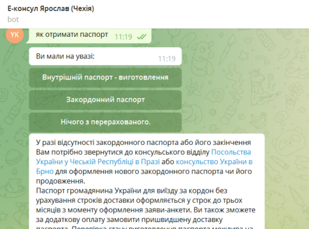Click the 'bot' subtitle under the chat name
The image size is (309, 229).
pos(13,20)
